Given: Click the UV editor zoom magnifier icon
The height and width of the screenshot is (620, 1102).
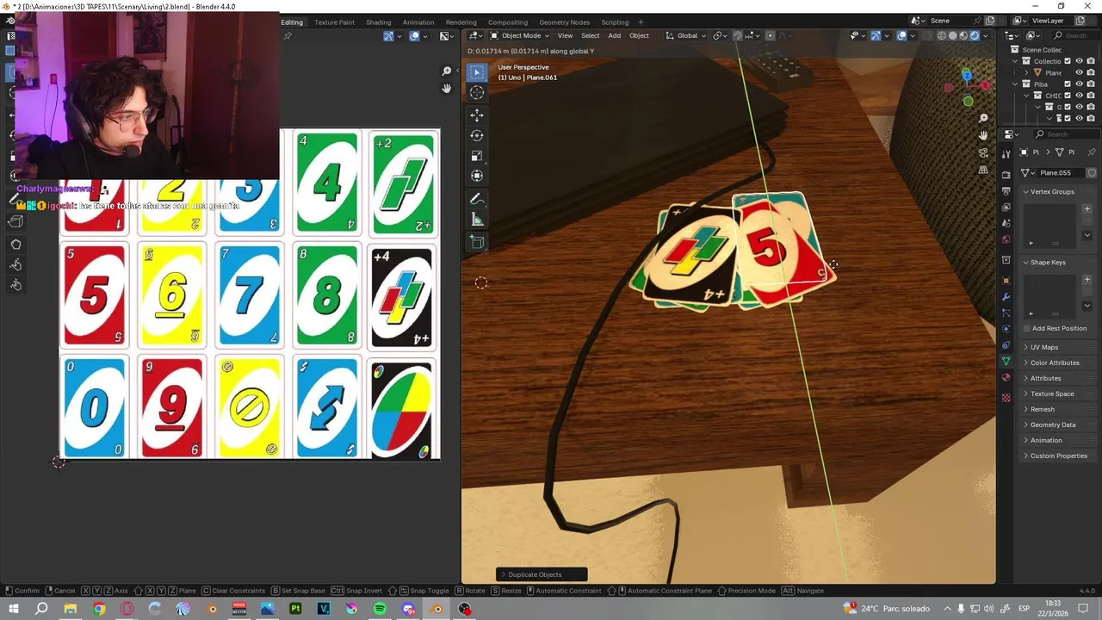Looking at the screenshot, I should click(x=446, y=71).
